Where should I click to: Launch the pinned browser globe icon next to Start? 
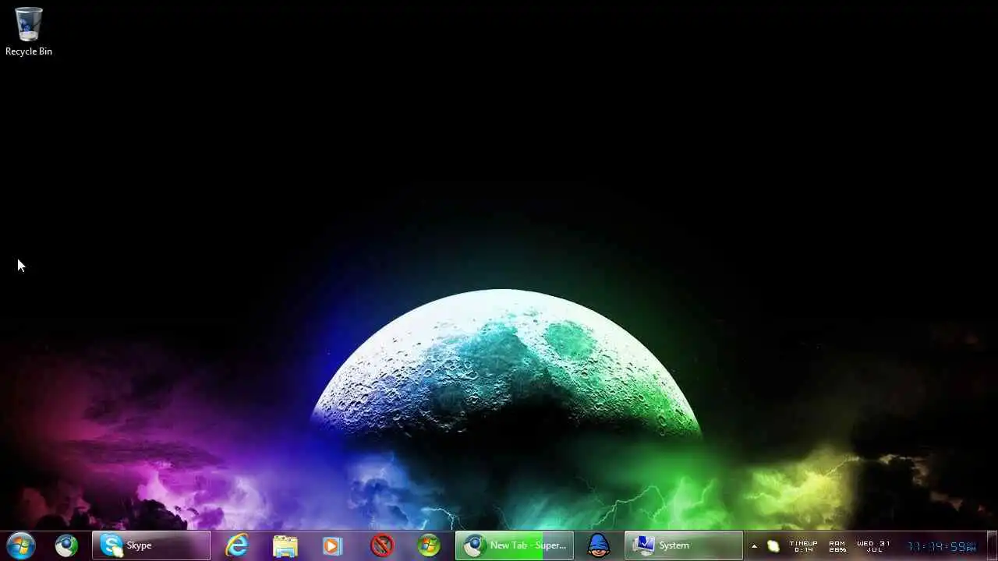click(x=66, y=545)
